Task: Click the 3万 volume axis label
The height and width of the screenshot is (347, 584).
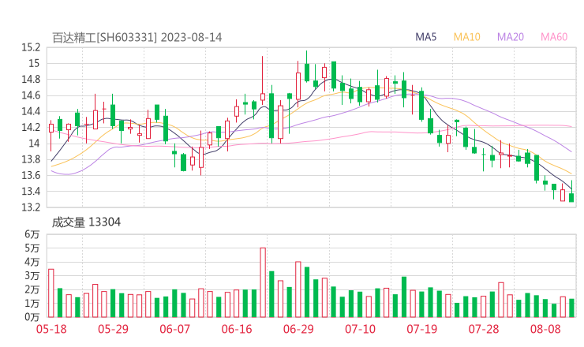Action: pos(32,276)
